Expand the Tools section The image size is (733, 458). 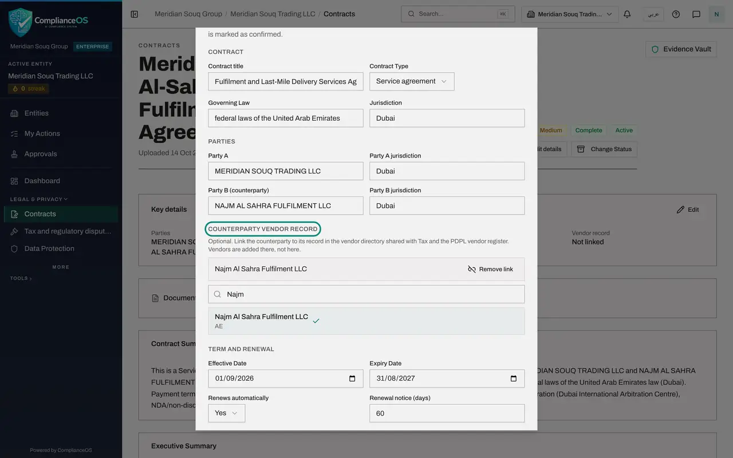(21, 278)
